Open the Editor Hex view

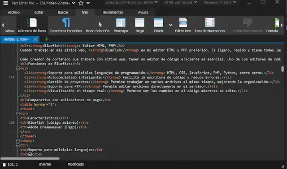coord(183,26)
